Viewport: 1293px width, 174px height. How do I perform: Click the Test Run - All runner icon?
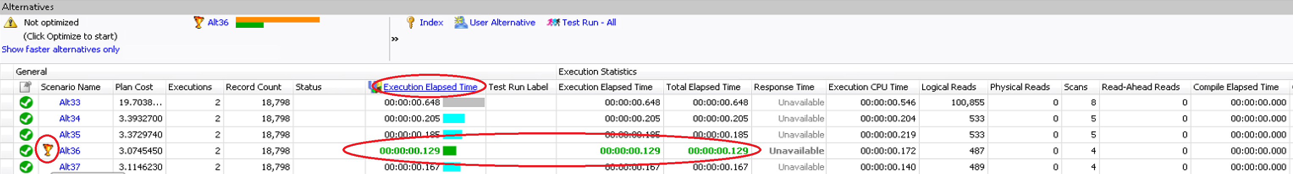point(553,22)
